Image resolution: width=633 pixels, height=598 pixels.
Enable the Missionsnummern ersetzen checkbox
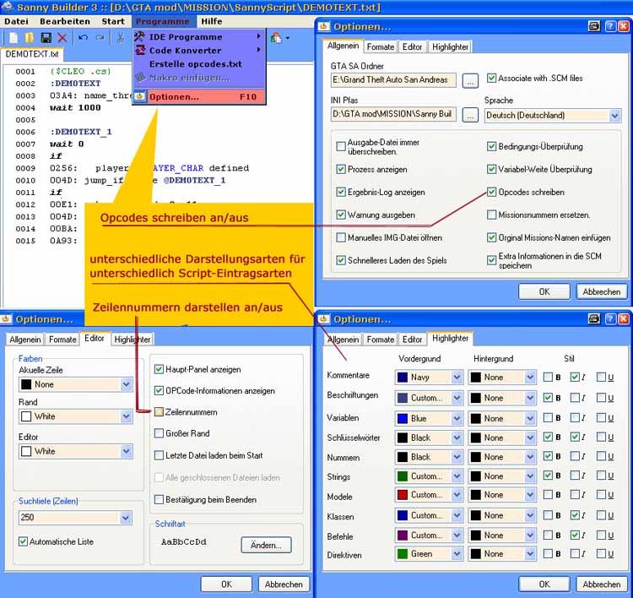(491, 215)
